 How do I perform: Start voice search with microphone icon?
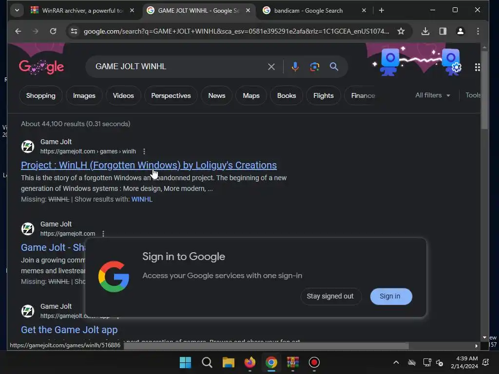pyautogui.click(x=295, y=67)
